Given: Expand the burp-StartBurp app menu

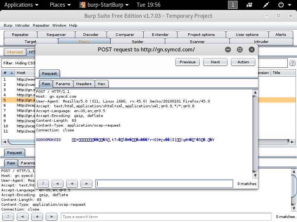Looking at the screenshot, I should [104, 5].
